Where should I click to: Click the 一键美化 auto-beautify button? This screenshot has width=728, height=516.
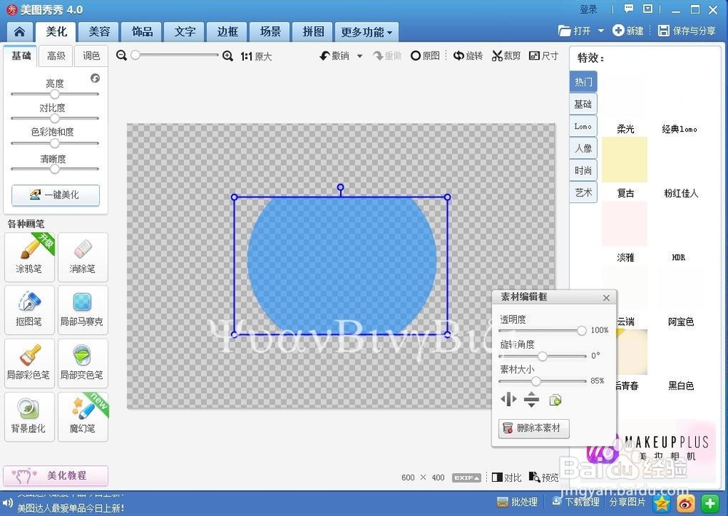point(55,195)
